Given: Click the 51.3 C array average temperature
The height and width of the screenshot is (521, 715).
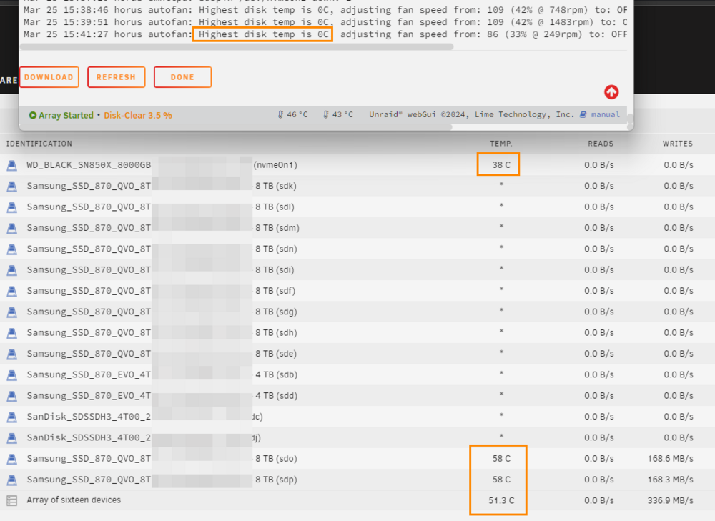Looking at the screenshot, I should click(501, 500).
